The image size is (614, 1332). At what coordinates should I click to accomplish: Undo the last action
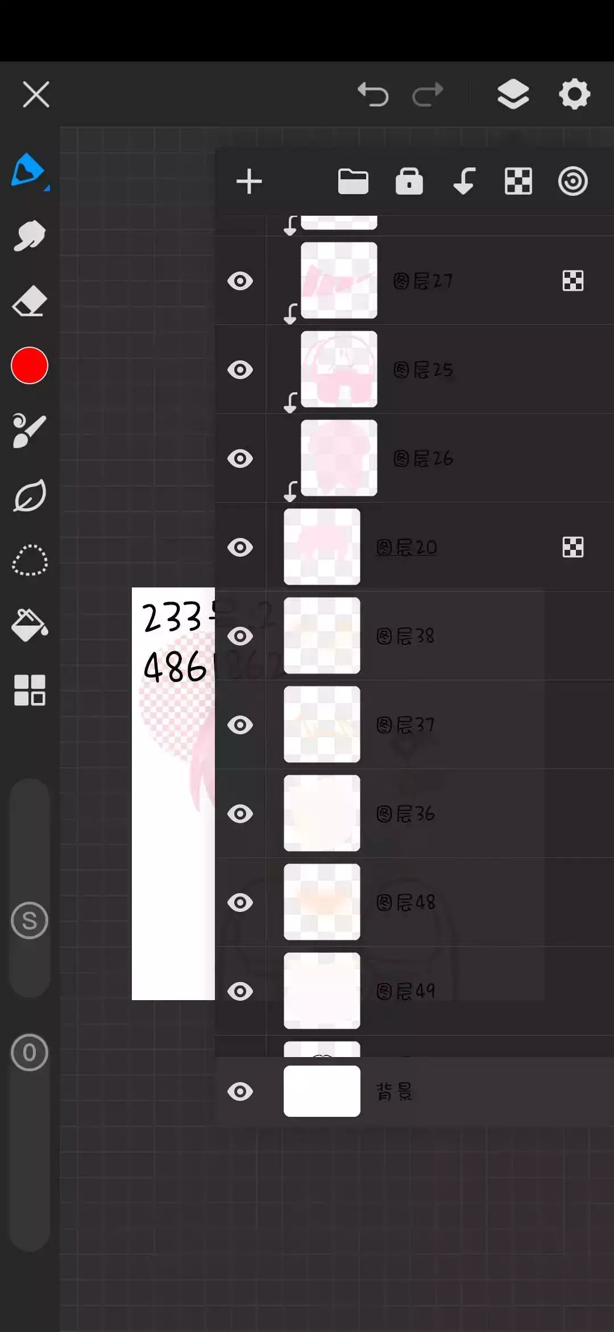tap(373, 94)
